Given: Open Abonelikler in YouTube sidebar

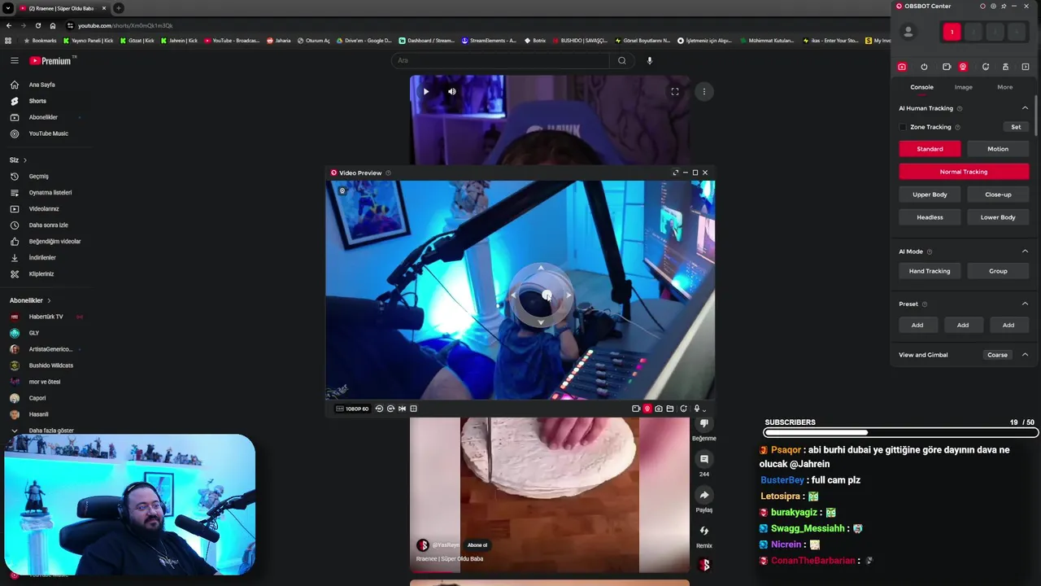Looking at the screenshot, I should click(43, 117).
